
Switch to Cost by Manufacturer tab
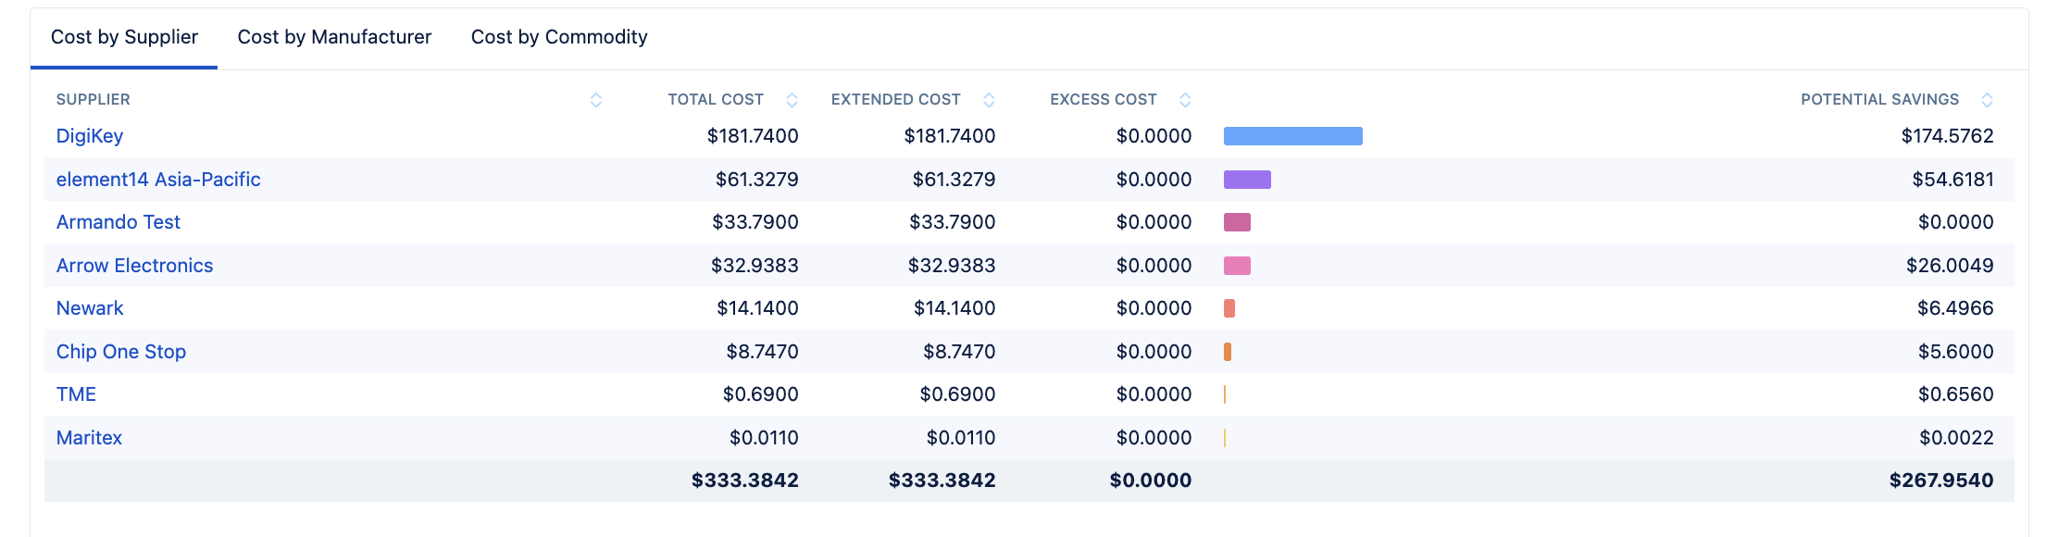point(334,37)
